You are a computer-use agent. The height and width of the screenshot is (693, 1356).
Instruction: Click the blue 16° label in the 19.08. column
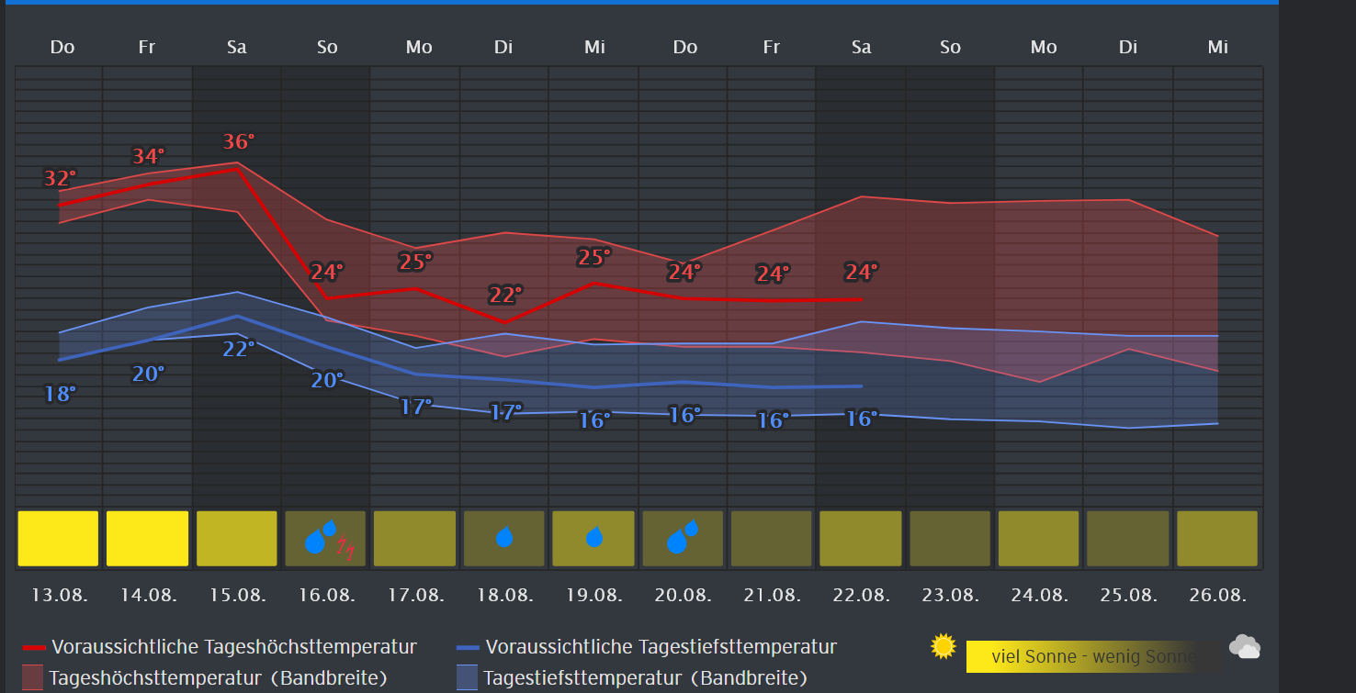(594, 420)
